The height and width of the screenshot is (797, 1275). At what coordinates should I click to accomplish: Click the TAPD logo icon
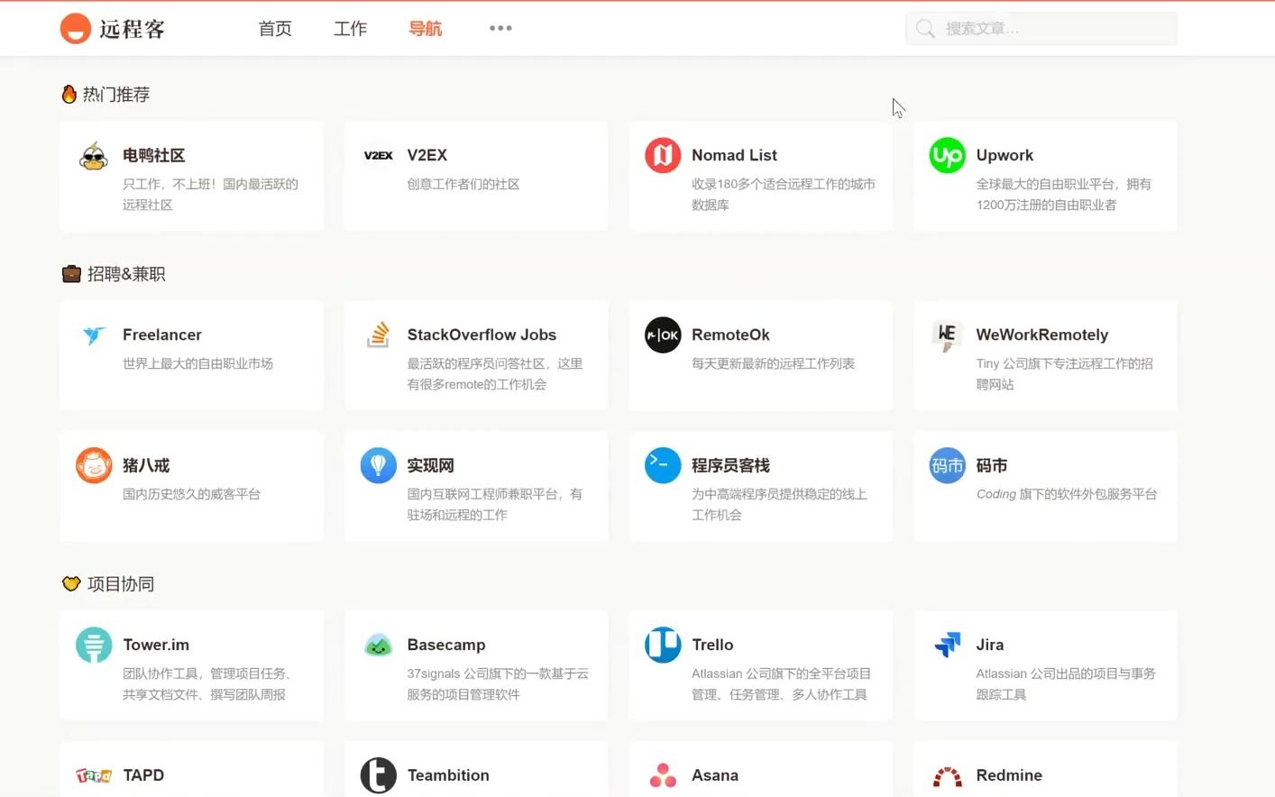94,775
